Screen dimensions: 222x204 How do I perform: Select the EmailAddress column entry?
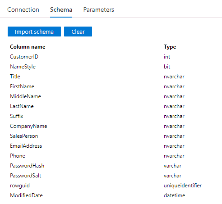coord(26,146)
